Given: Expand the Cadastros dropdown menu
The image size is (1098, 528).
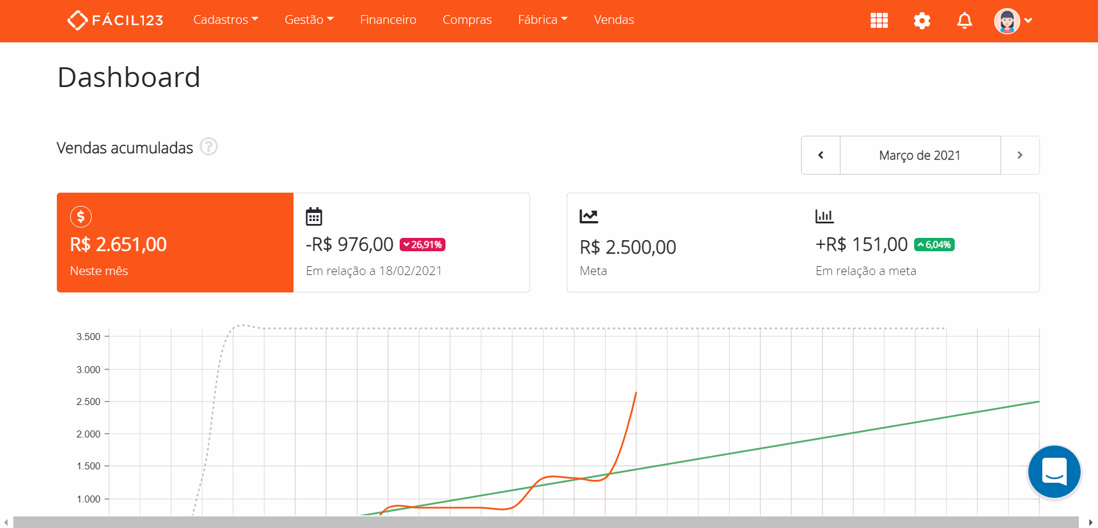Looking at the screenshot, I should pos(226,20).
